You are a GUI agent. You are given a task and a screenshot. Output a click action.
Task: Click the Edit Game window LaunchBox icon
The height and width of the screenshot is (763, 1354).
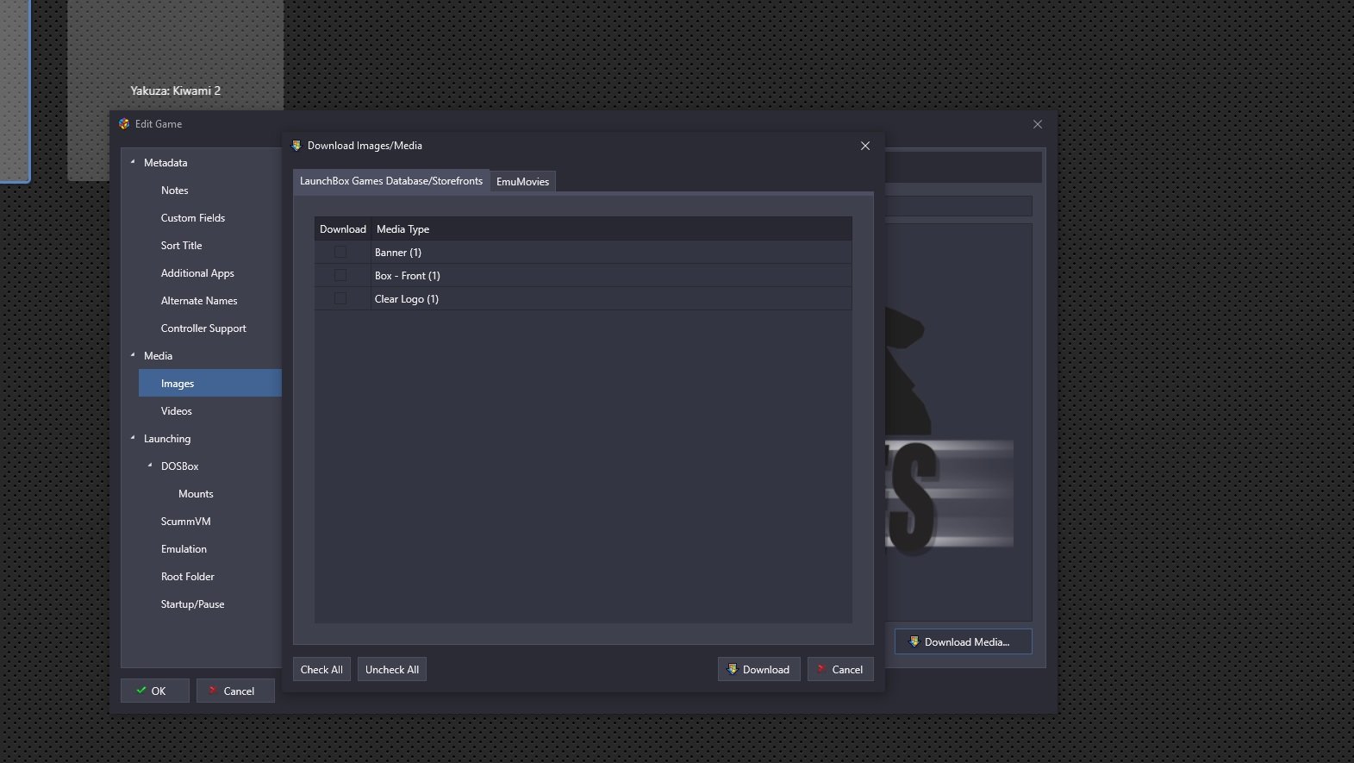pos(124,124)
